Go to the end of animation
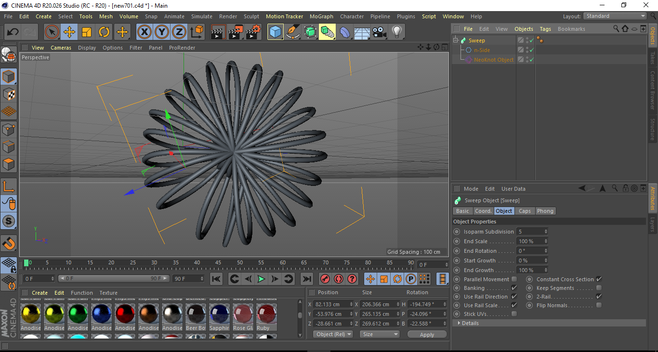This screenshot has height=352, width=658. (x=307, y=279)
